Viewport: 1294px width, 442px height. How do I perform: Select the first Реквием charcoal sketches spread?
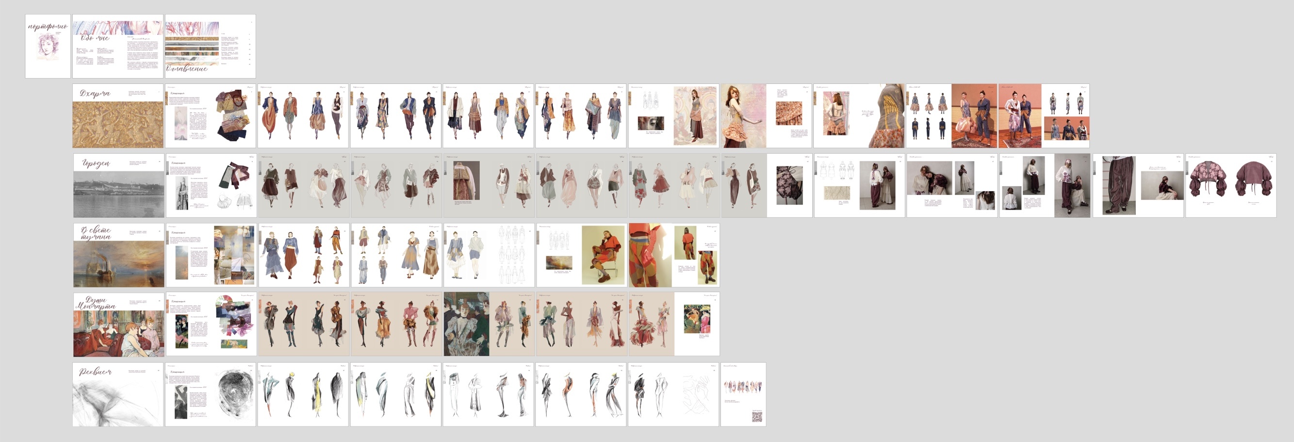point(303,394)
